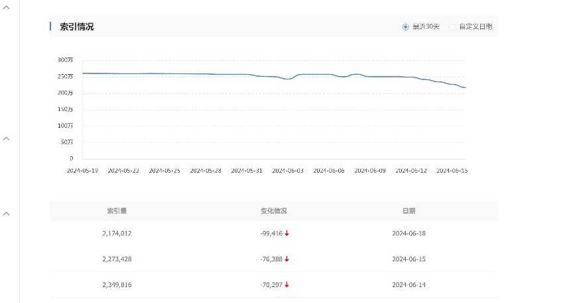The image size is (563, 303).
Task: Click the red down arrow beside -70,297
Action: [286, 285]
